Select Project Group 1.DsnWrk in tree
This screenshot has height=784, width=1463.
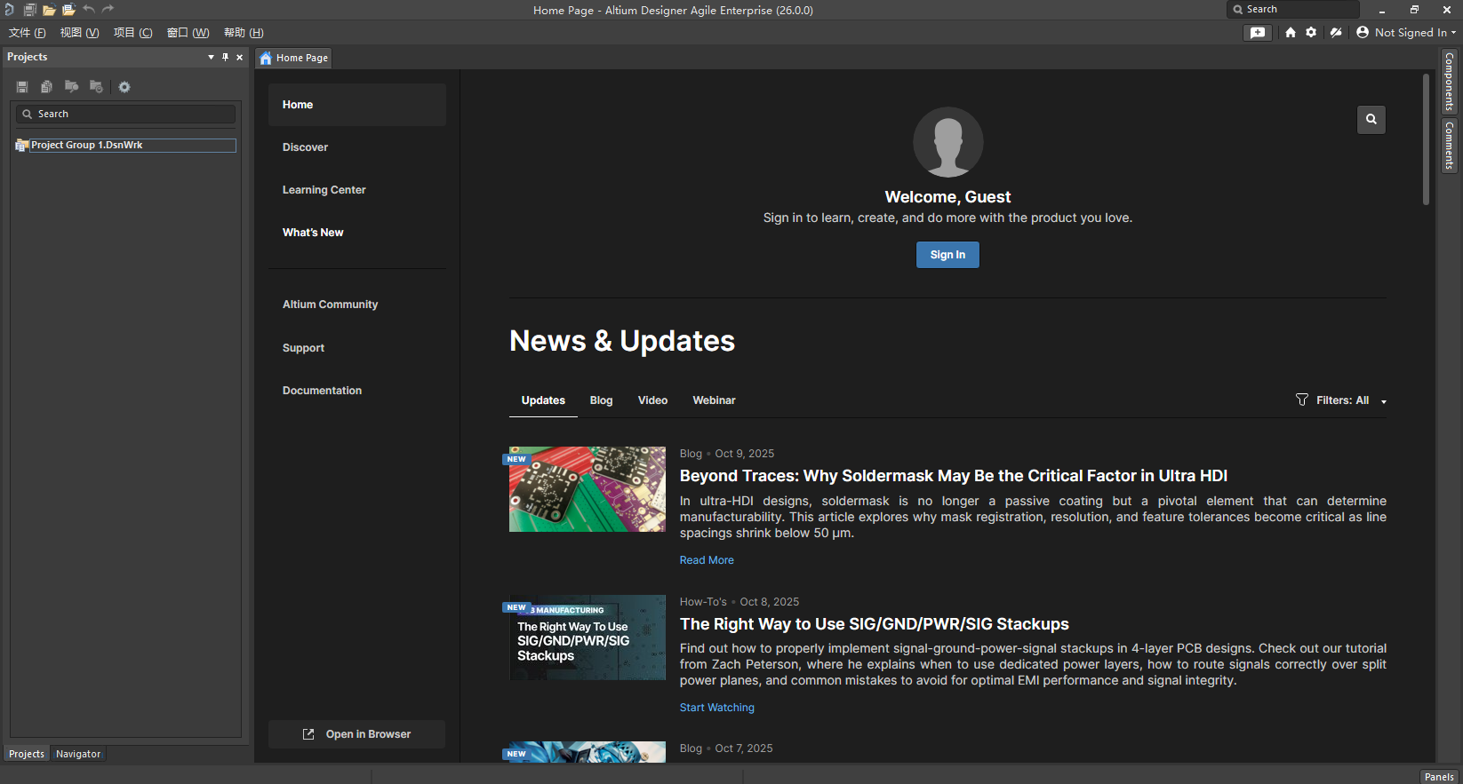(87, 145)
